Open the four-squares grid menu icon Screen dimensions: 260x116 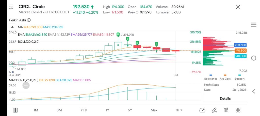[238, 110]
